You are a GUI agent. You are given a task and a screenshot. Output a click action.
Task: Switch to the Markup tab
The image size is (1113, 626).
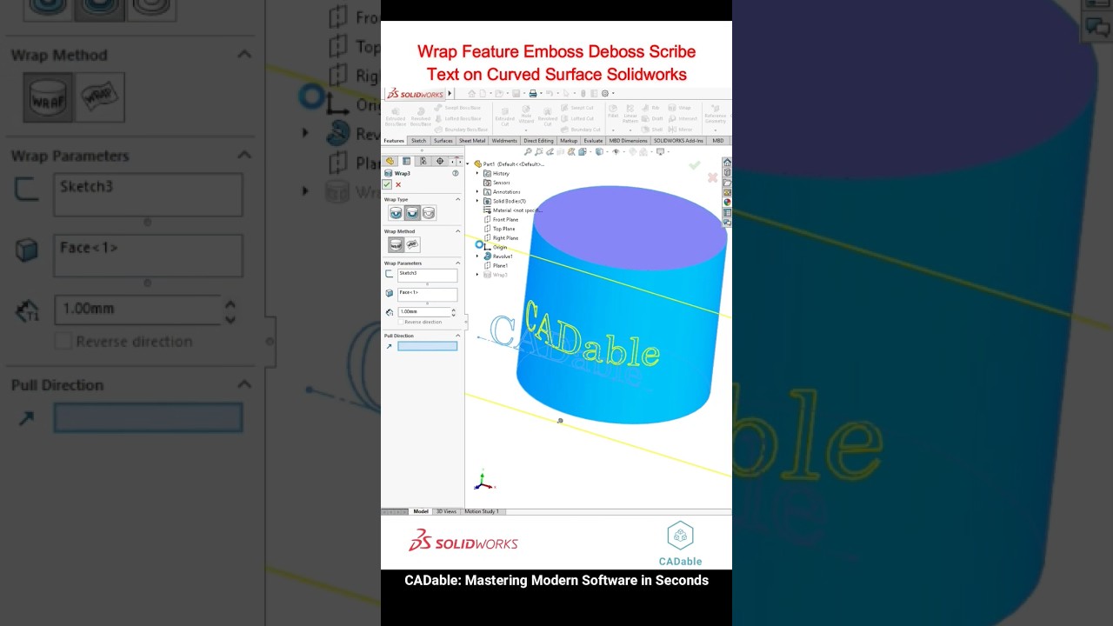pos(569,141)
